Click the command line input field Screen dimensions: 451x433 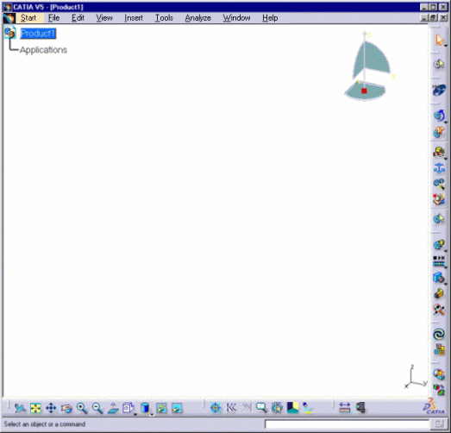(x=347, y=424)
